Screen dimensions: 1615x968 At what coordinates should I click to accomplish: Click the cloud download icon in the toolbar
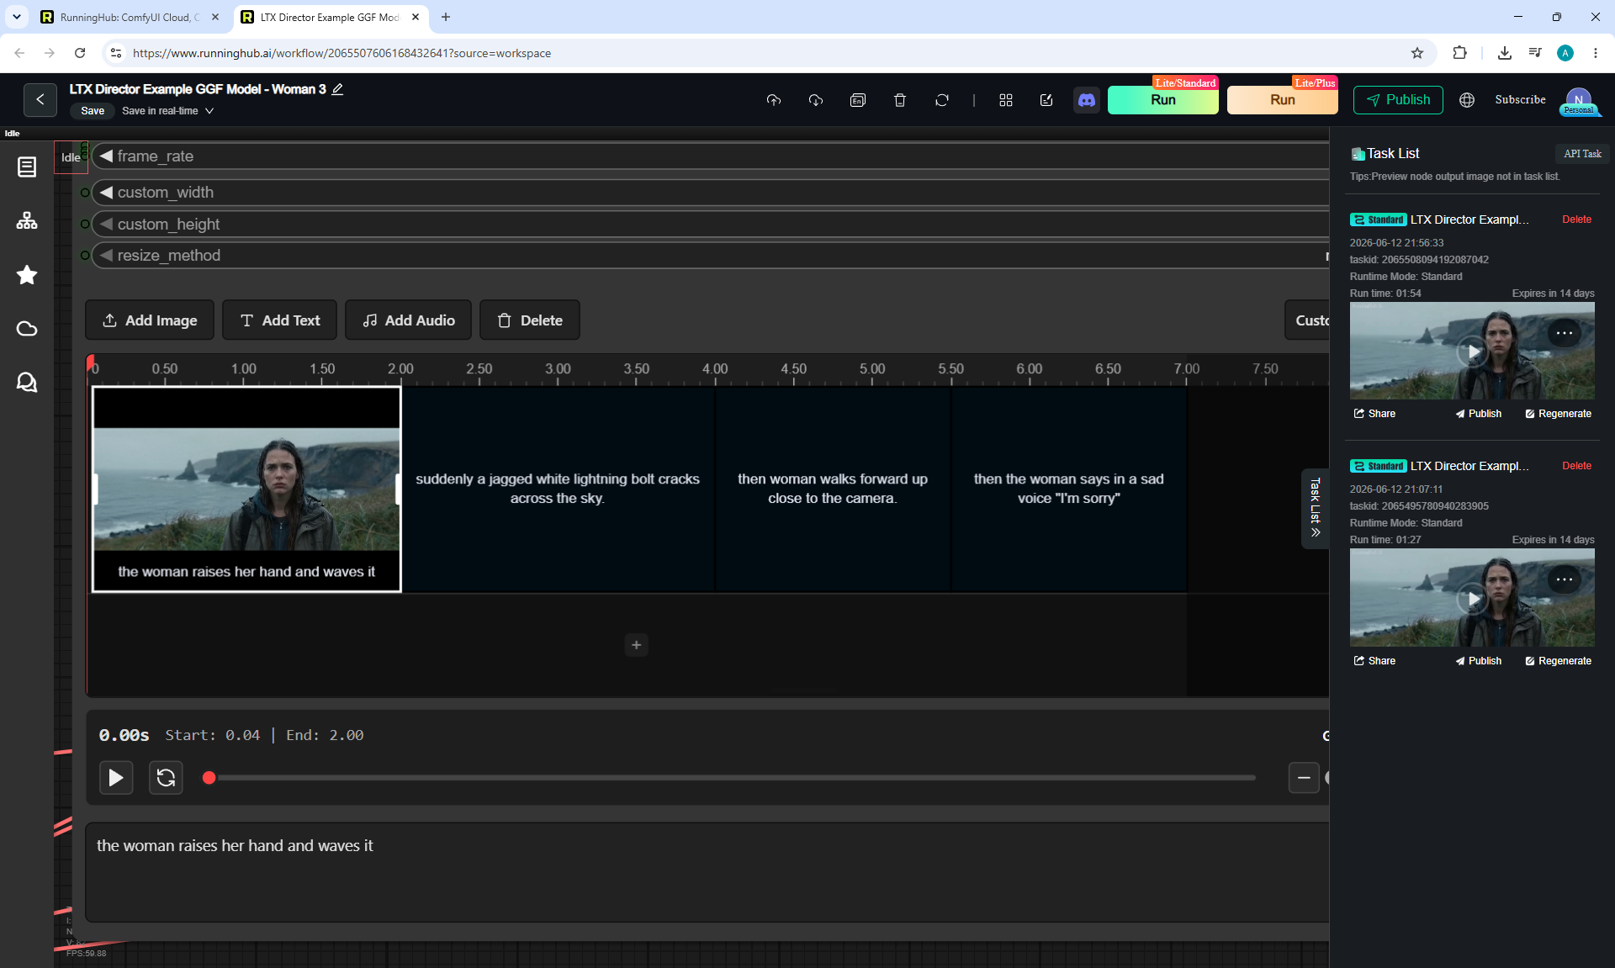pyautogui.click(x=816, y=100)
